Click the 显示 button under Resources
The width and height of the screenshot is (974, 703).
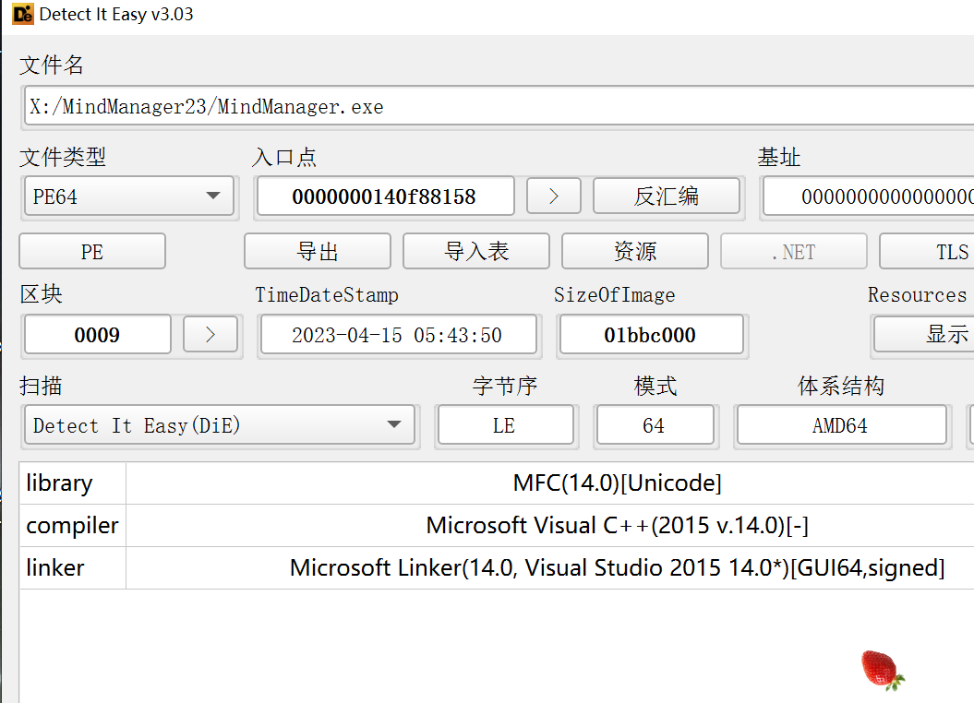(x=924, y=335)
